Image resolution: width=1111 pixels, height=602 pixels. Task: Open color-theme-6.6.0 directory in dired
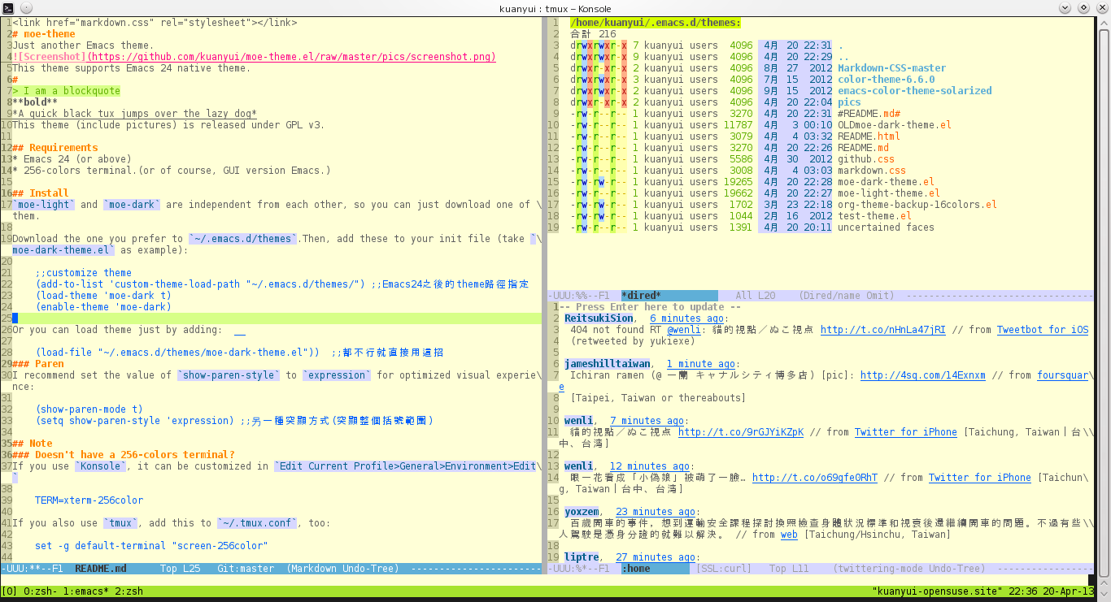pyautogui.click(x=886, y=80)
